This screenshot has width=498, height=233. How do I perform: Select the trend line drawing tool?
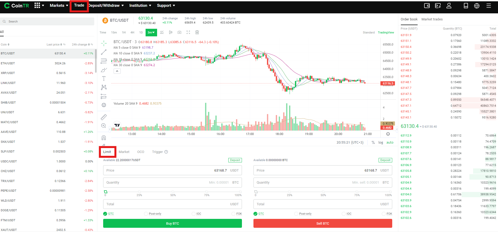click(x=104, y=52)
